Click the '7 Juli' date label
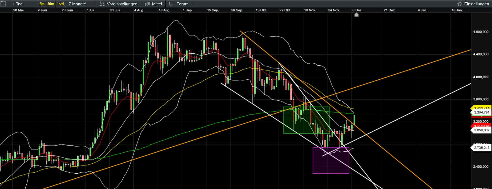The width and height of the screenshot is (492, 189). (x=90, y=10)
